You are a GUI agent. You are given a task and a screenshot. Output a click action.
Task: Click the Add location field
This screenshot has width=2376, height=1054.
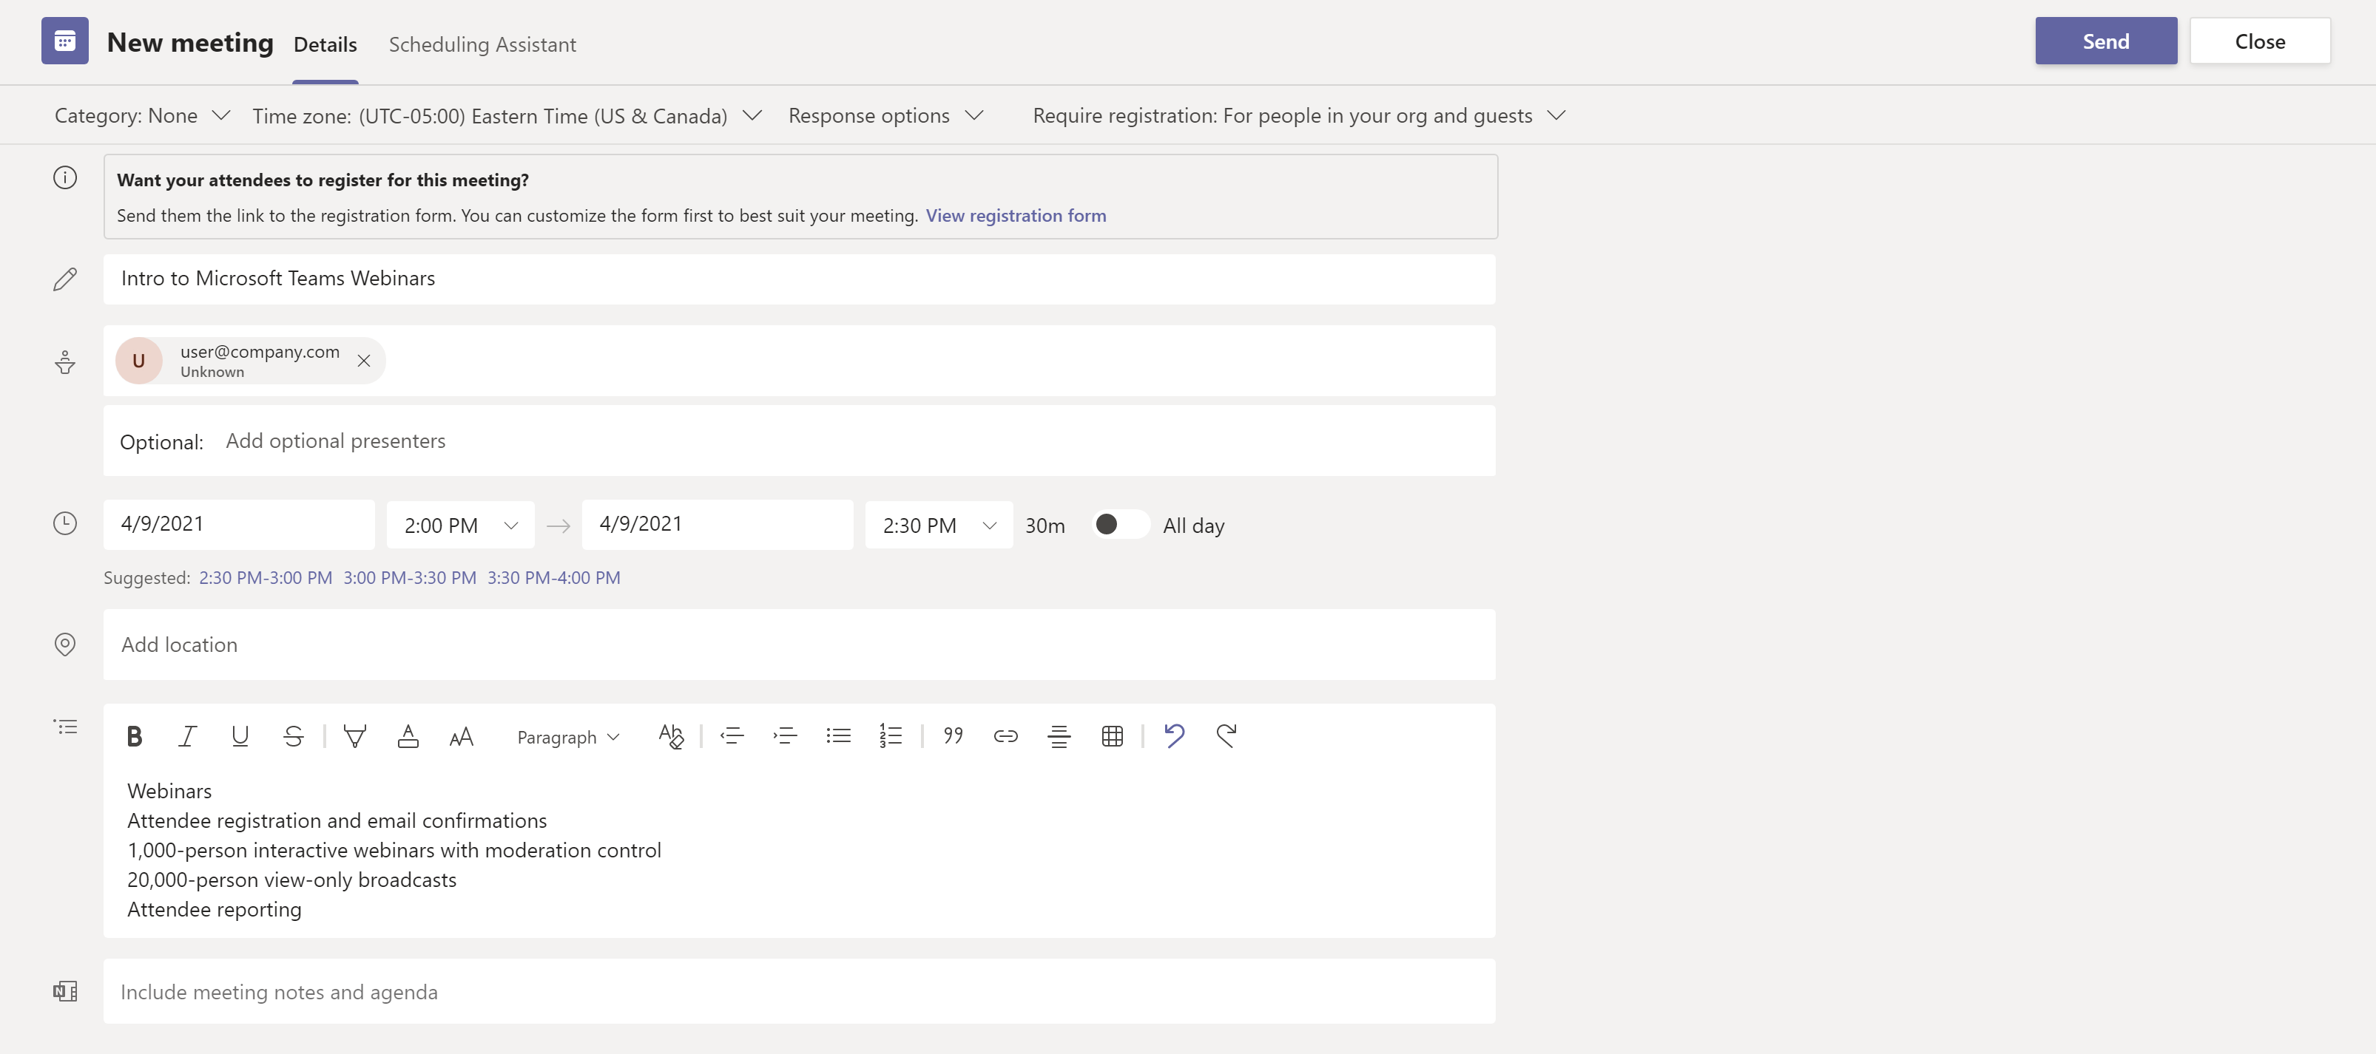click(799, 645)
